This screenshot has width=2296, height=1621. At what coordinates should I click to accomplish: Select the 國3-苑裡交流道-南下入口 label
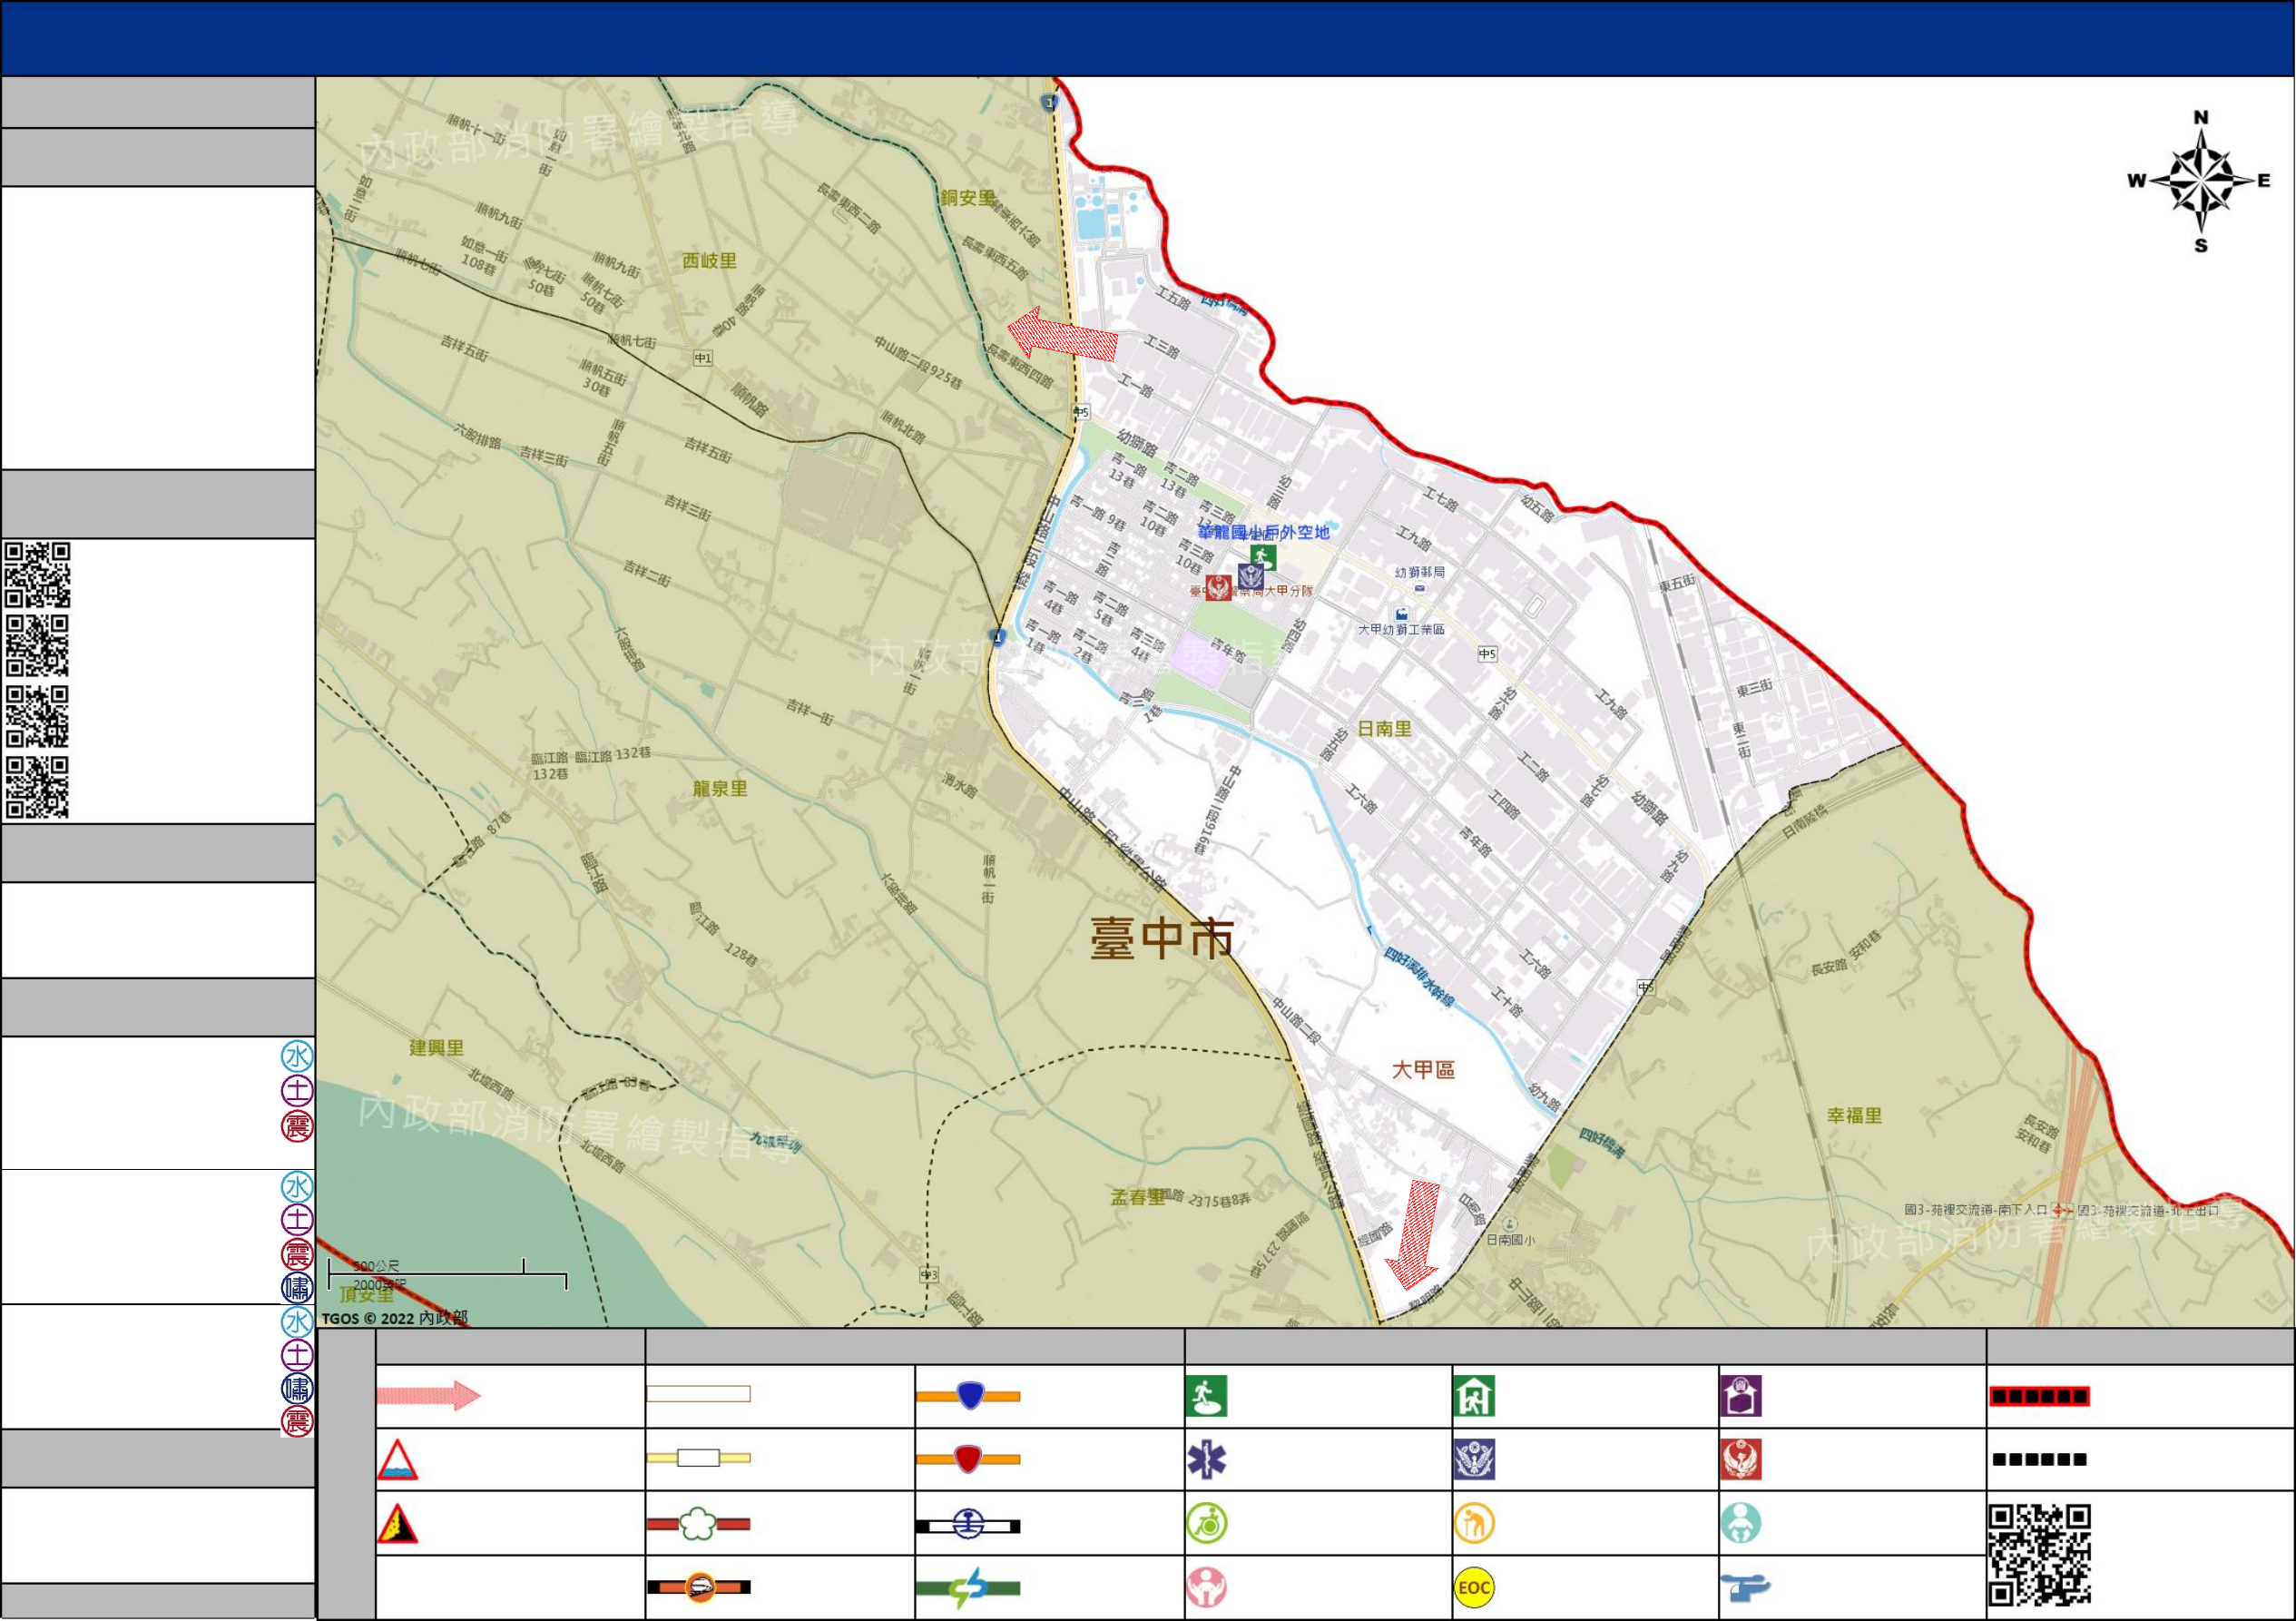[1975, 1210]
